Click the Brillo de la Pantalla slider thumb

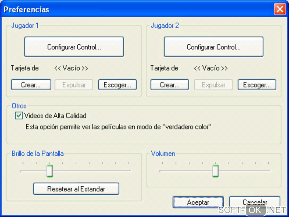50,171
